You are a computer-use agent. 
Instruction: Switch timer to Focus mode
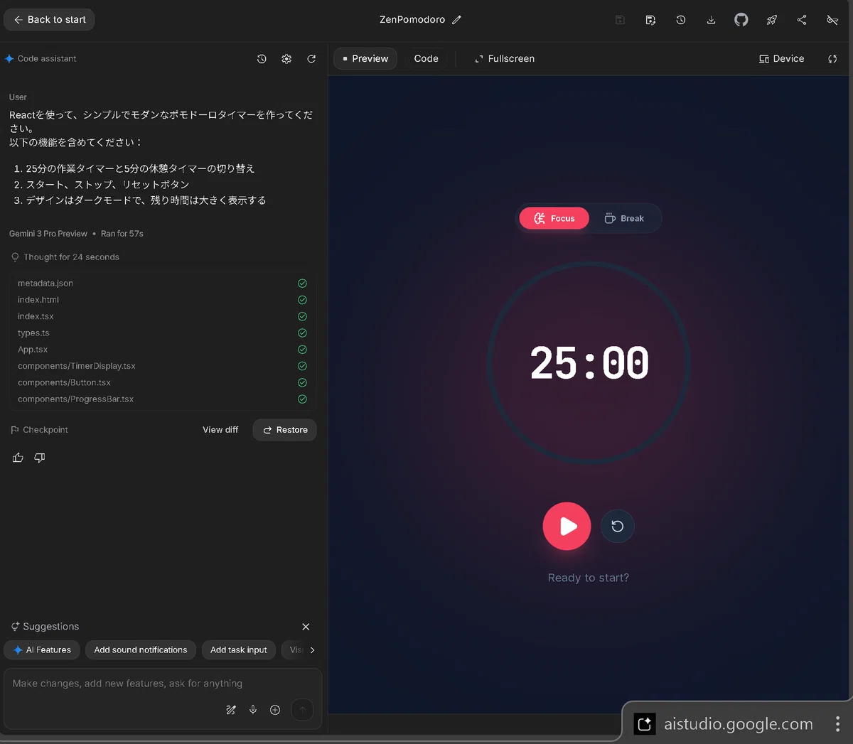pos(554,218)
